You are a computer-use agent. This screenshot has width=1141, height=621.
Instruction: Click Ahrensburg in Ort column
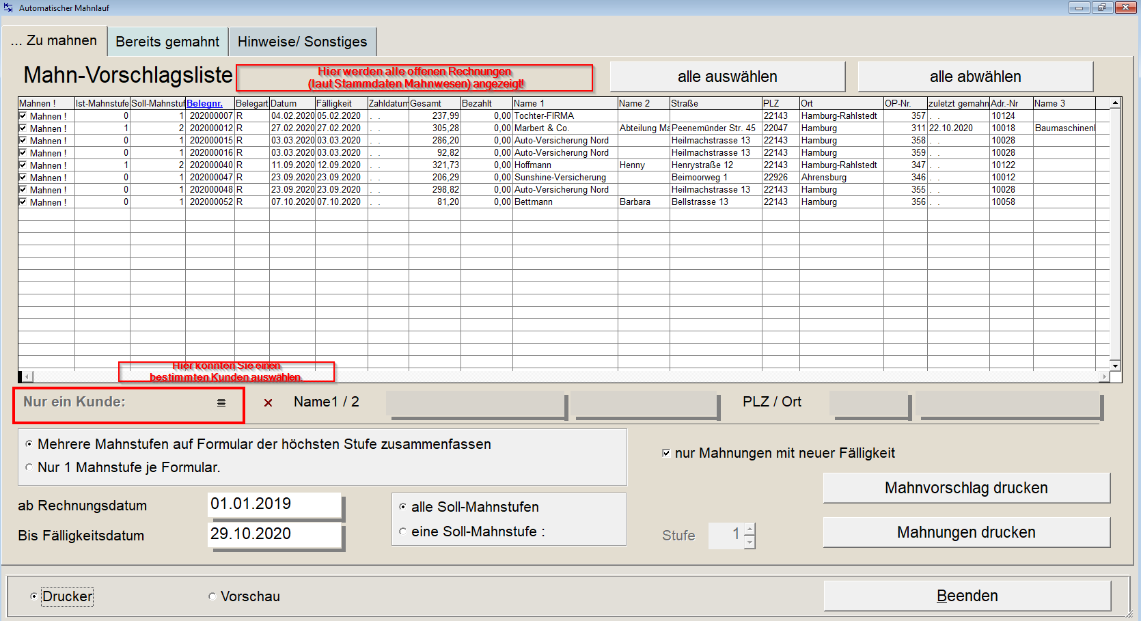(841, 178)
